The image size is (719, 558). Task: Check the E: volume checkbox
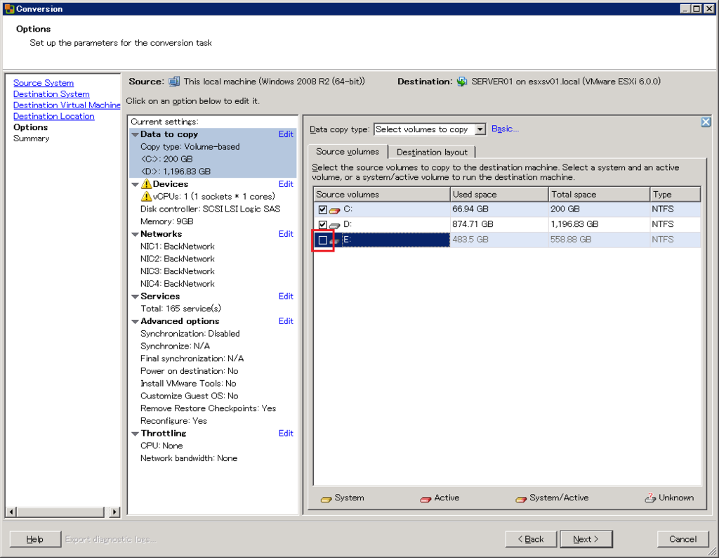tap(323, 240)
